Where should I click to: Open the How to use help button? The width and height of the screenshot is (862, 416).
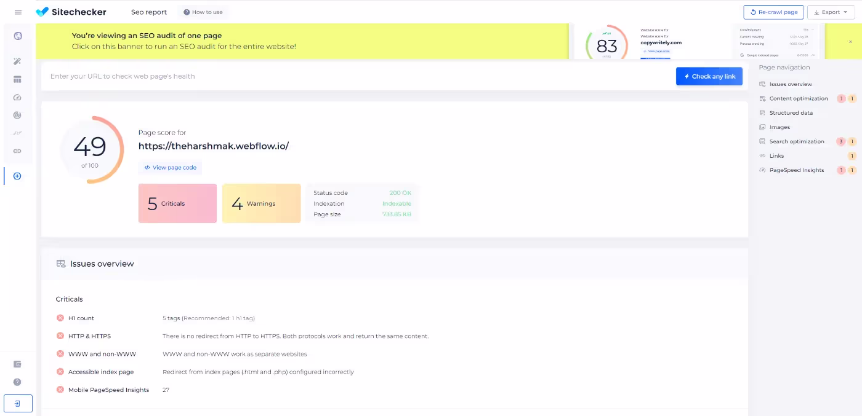tap(203, 12)
